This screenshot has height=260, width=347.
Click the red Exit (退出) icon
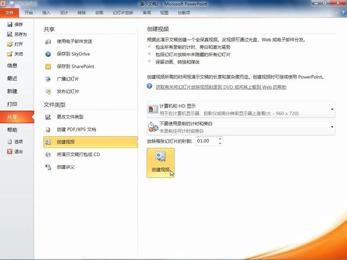[x=10, y=152]
